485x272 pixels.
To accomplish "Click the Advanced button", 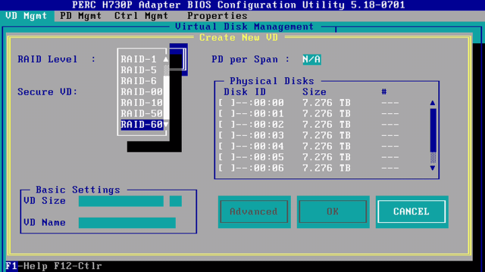I will tap(254, 212).
